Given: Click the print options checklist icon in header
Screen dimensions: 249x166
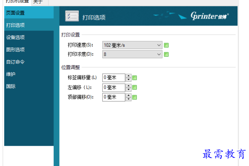Looking at the screenshot, I should [72, 17].
